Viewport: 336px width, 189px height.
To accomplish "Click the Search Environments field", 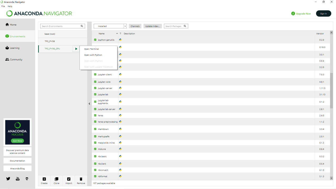I will (x=62, y=26).
